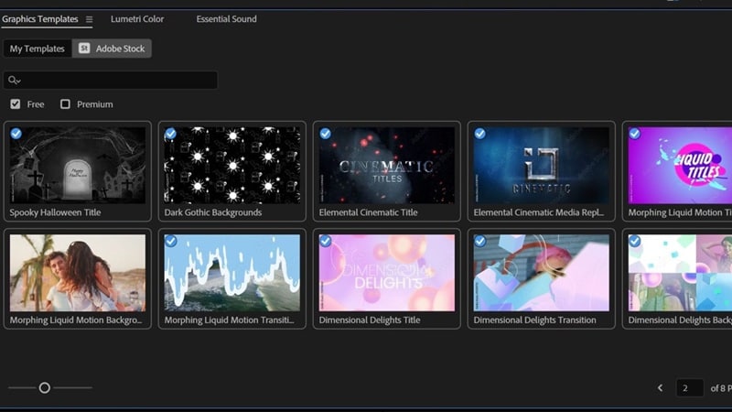Switch to Lumetri Color tab

click(137, 19)
